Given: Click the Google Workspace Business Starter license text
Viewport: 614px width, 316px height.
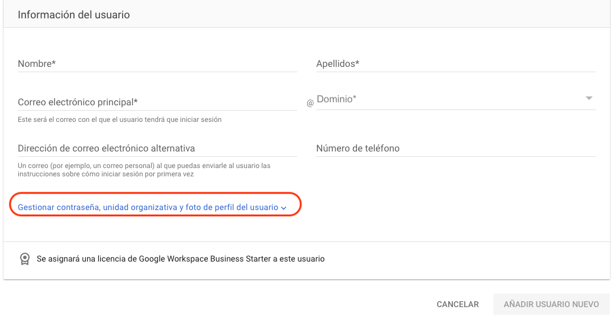Looking at the screenshot, I should coord(181,259).
